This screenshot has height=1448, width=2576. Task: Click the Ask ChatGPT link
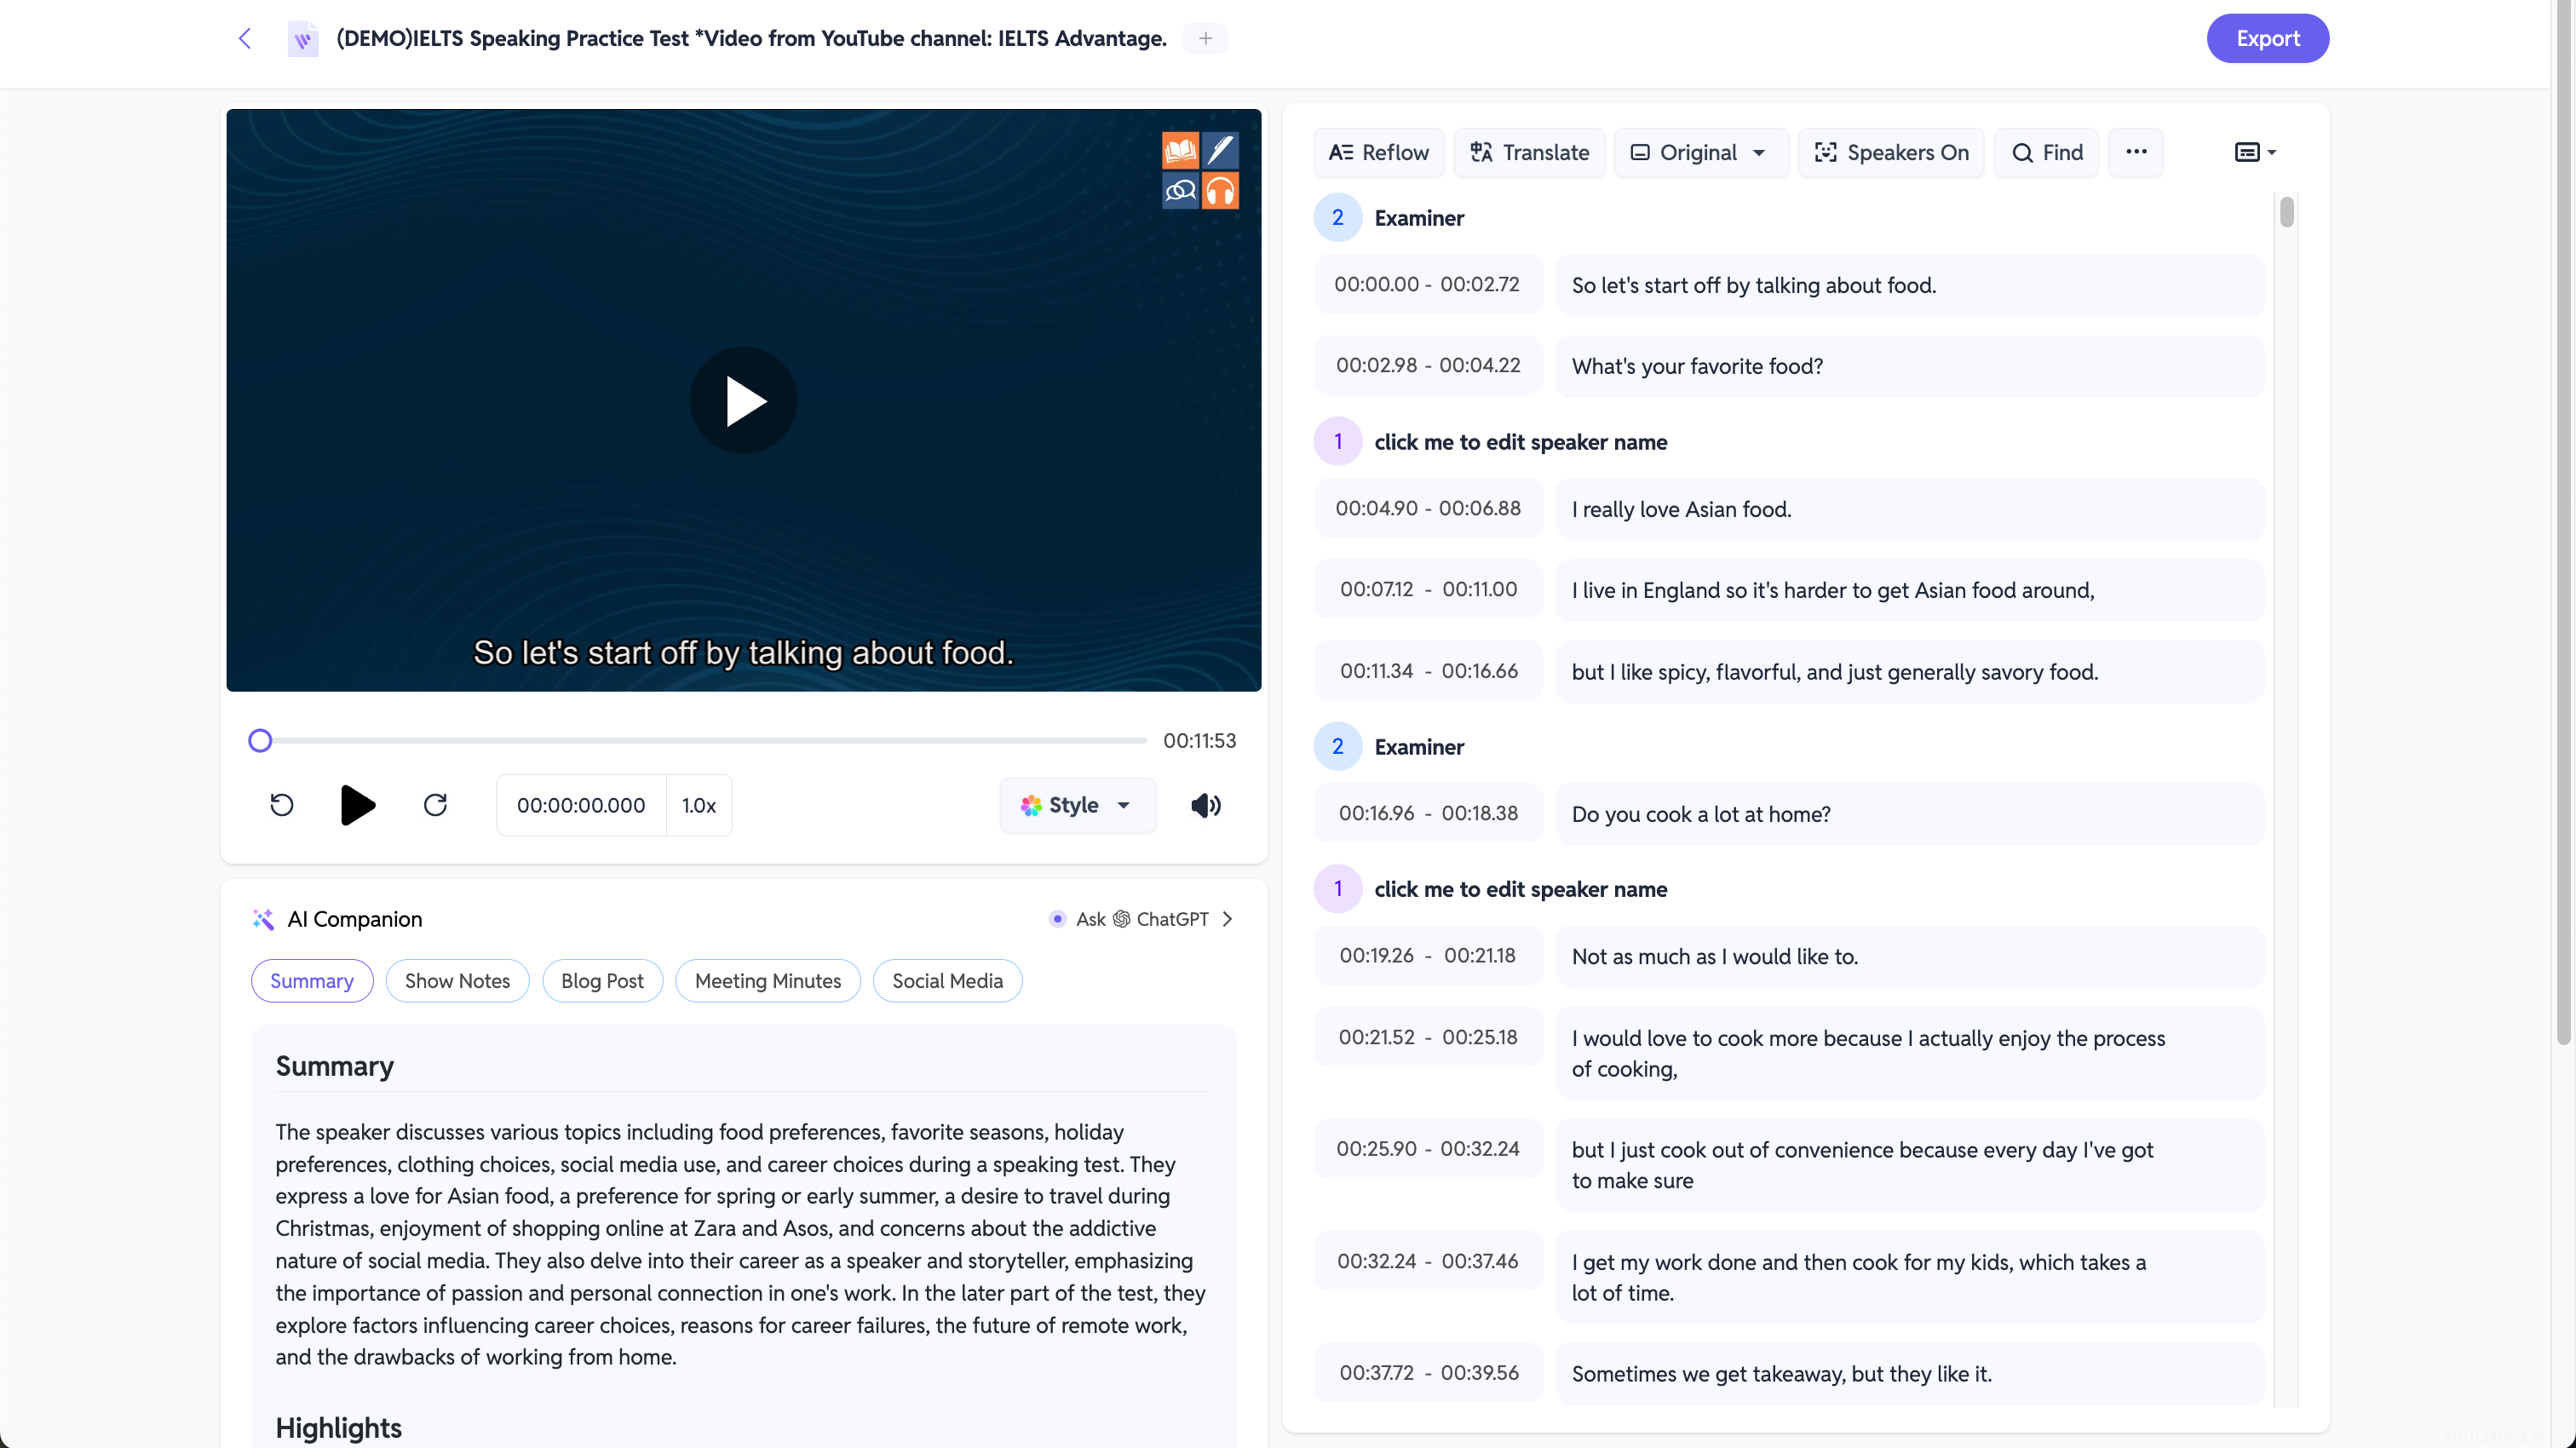(x=1142, y=919)
